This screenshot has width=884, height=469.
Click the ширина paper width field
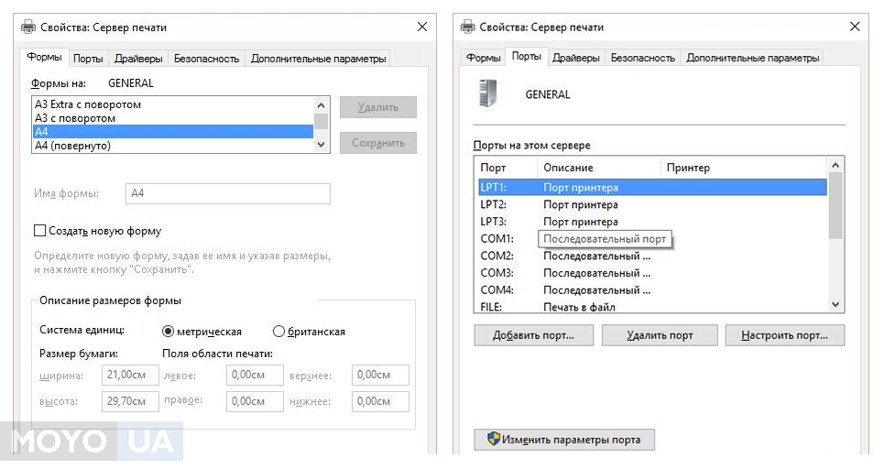point(130,376)
